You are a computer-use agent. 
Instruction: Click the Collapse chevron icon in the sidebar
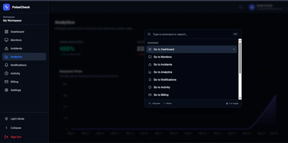click(x=6, y=128)
